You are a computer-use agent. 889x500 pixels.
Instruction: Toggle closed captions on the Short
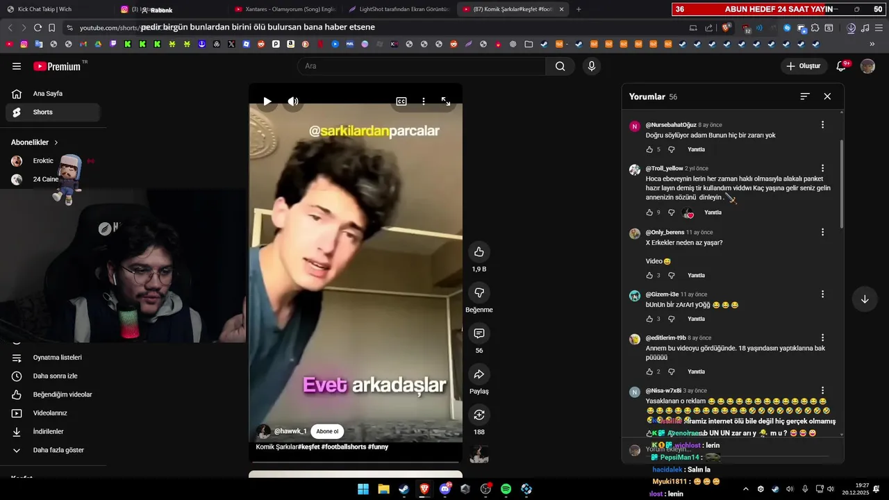(401, 101)
